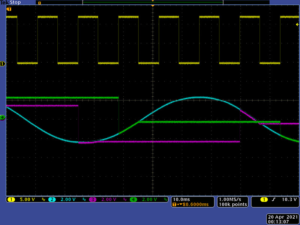Click the trigger delay icon beside 80.6000ms

(x=177, y=204)
